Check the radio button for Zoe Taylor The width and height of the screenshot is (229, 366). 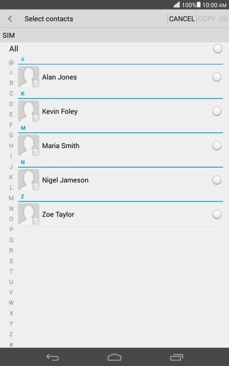(x=217, y=214)
